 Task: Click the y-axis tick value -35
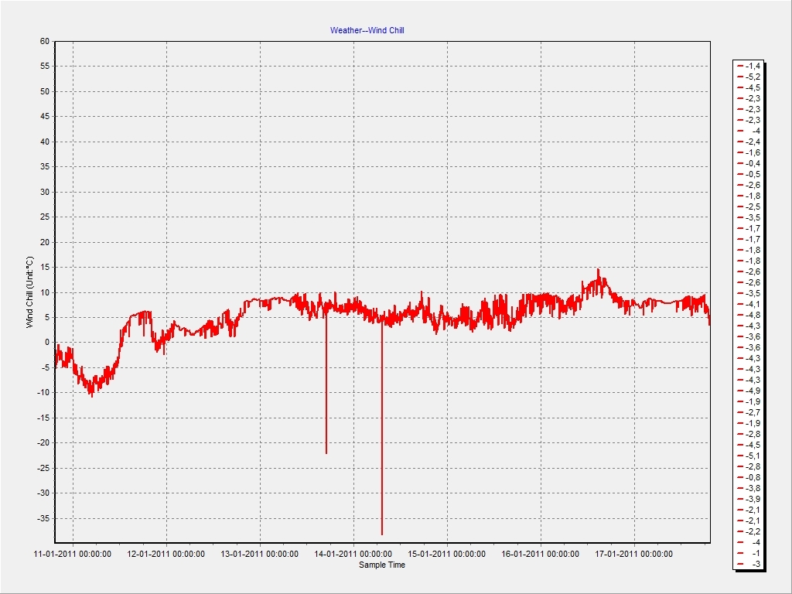[x=43, y=518]
